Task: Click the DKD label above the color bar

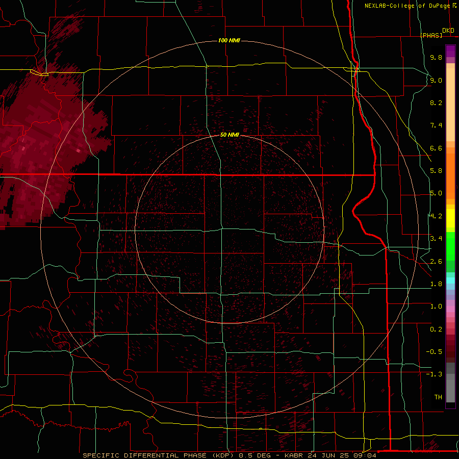Action: click(448, 31)
